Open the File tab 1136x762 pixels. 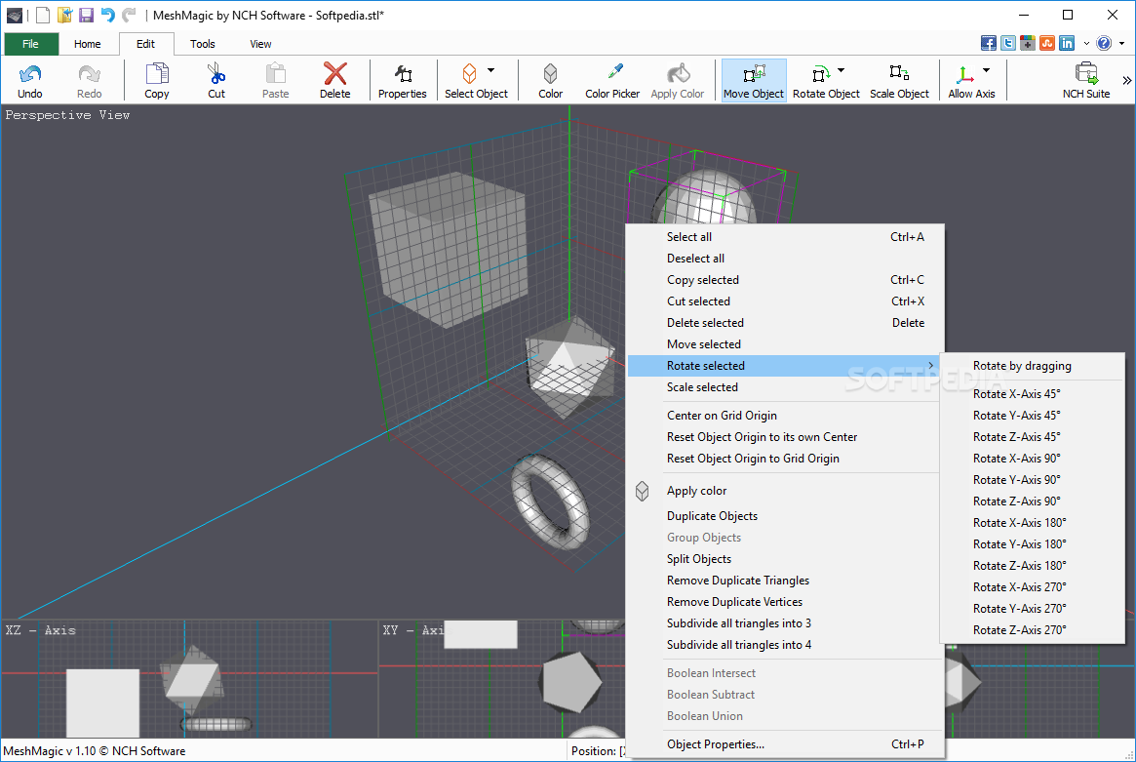tap(30, 44)
